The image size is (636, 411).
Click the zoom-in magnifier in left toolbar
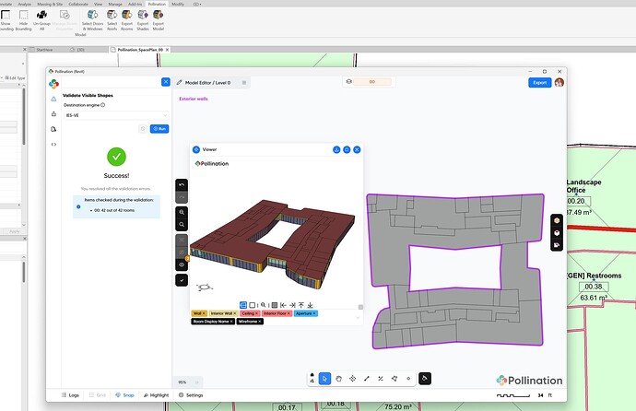click(x=183, y=212)
